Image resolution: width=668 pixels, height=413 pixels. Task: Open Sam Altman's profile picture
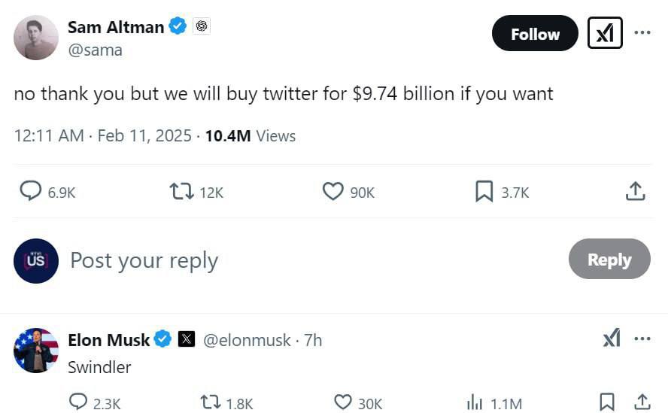(36, 38)
